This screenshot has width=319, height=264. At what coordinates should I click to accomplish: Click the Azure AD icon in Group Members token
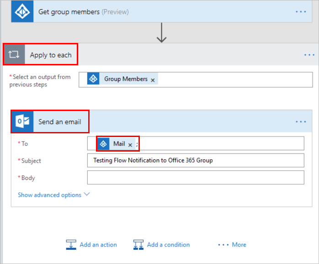tap(94, 79)
